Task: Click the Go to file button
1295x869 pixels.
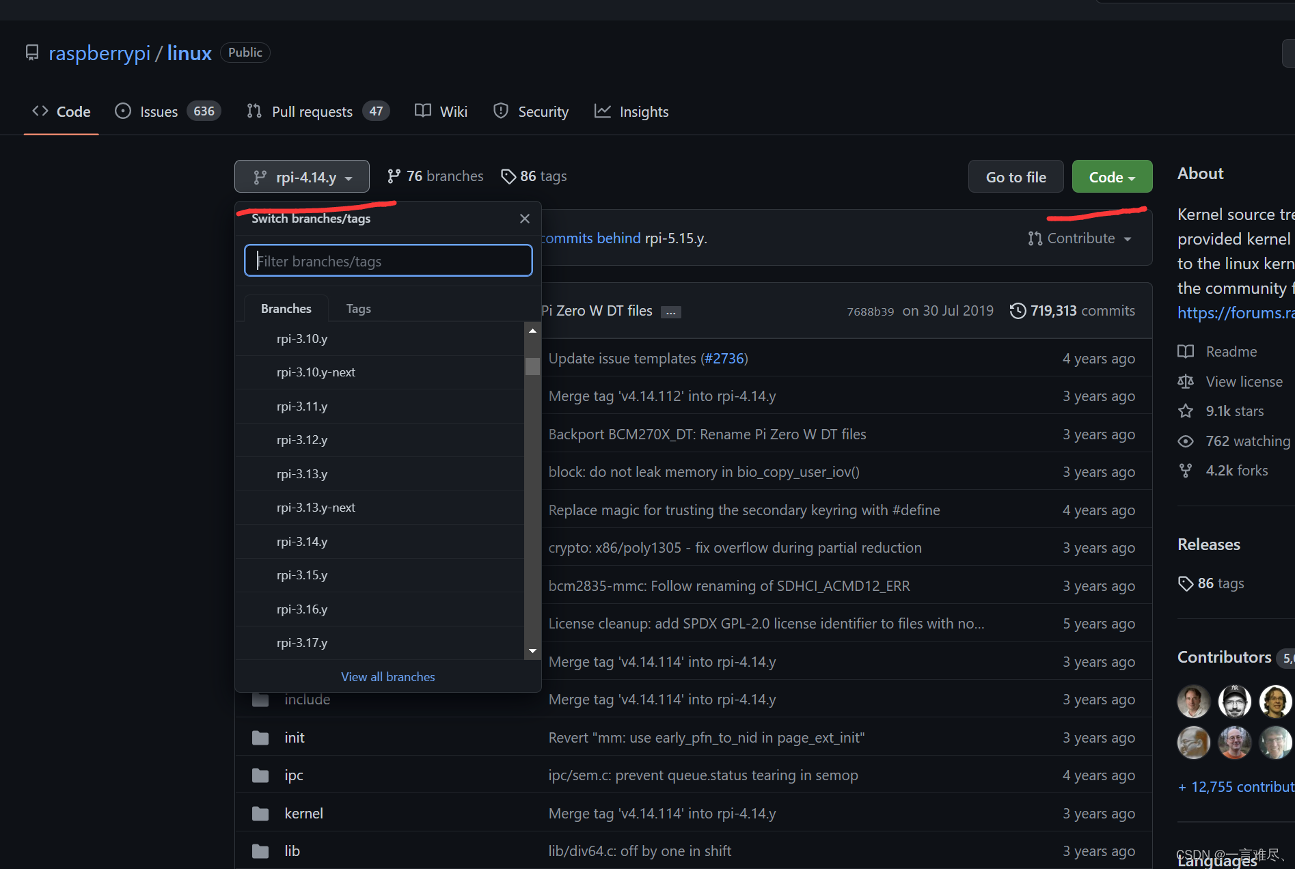Action: pyautogui.click(x=1016, y=177)
